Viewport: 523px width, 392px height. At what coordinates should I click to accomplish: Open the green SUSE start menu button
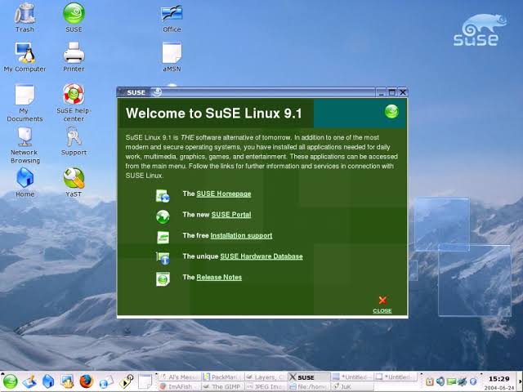(x=10, y=381)
